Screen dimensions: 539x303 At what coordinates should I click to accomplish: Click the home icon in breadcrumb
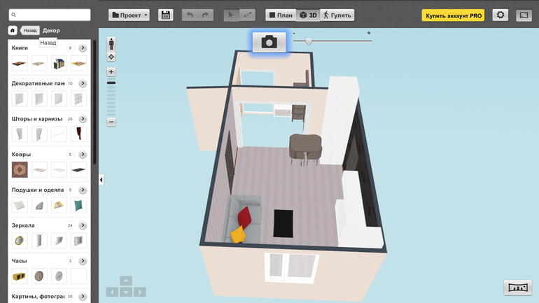coord(13,30)
